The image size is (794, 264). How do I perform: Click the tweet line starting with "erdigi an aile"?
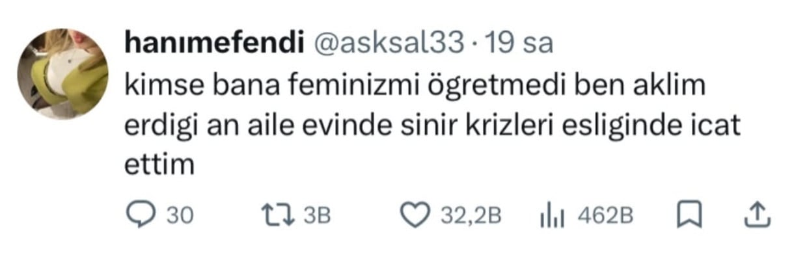coord(431,125)
